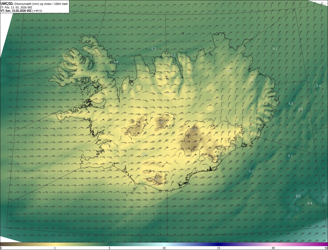Click the "0" tick on the color scale
This screenshot has width=328, height=250.
tap(1, 248)
